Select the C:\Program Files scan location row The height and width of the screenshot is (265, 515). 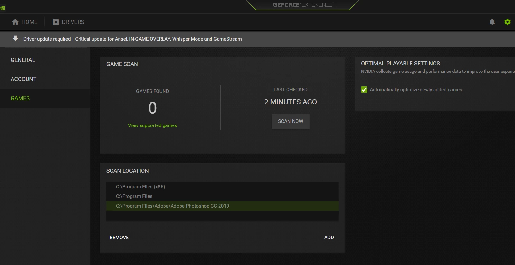(x=222, y=196)
